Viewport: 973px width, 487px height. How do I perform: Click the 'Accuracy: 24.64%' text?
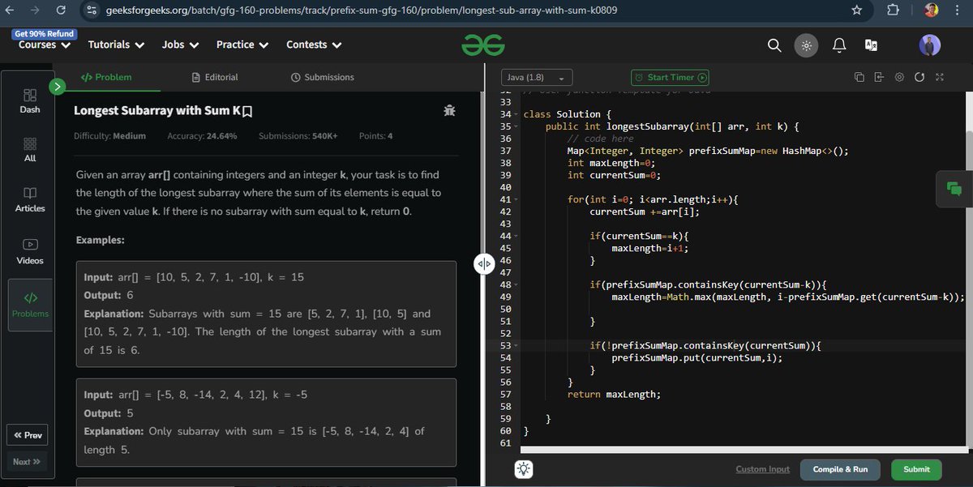pos(202,136)
